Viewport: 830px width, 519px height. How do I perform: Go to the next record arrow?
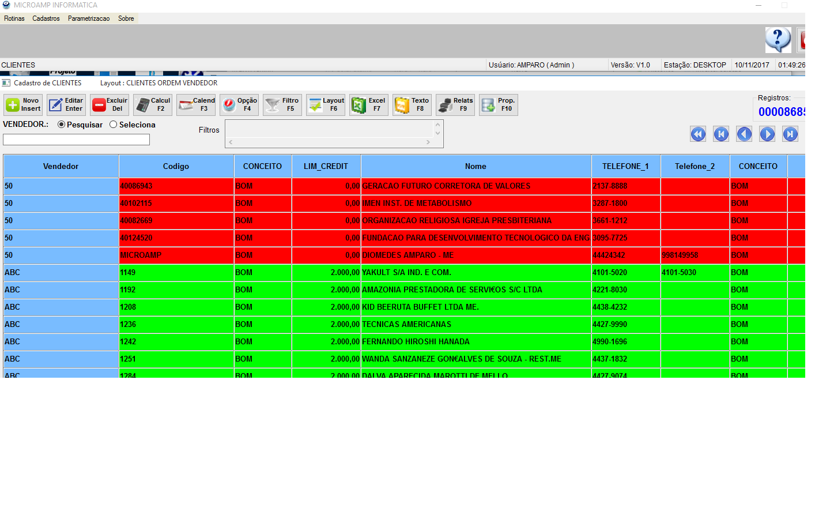[x=767, y=134]
